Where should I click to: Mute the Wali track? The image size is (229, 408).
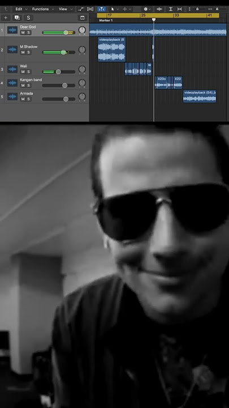tap(23, 72)
